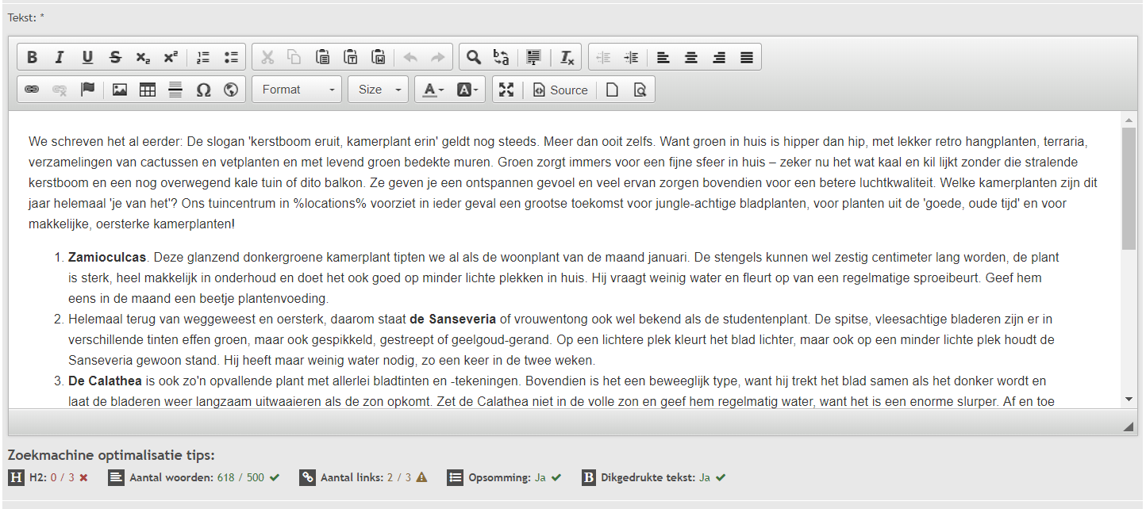Open the special character Omega tool
The width and height of the screenshot is (1146, 509).
[x=203, y=90]
